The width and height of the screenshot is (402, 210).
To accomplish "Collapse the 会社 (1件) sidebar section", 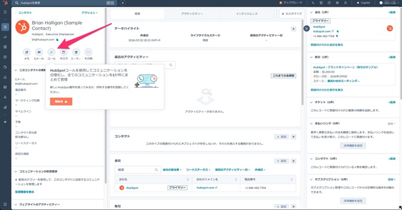I will [311, 12].
